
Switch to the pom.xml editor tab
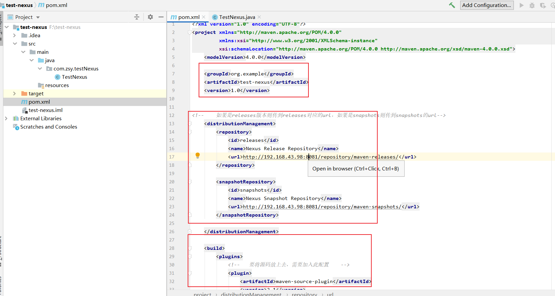pyautogui.click(x=189, y=17)
